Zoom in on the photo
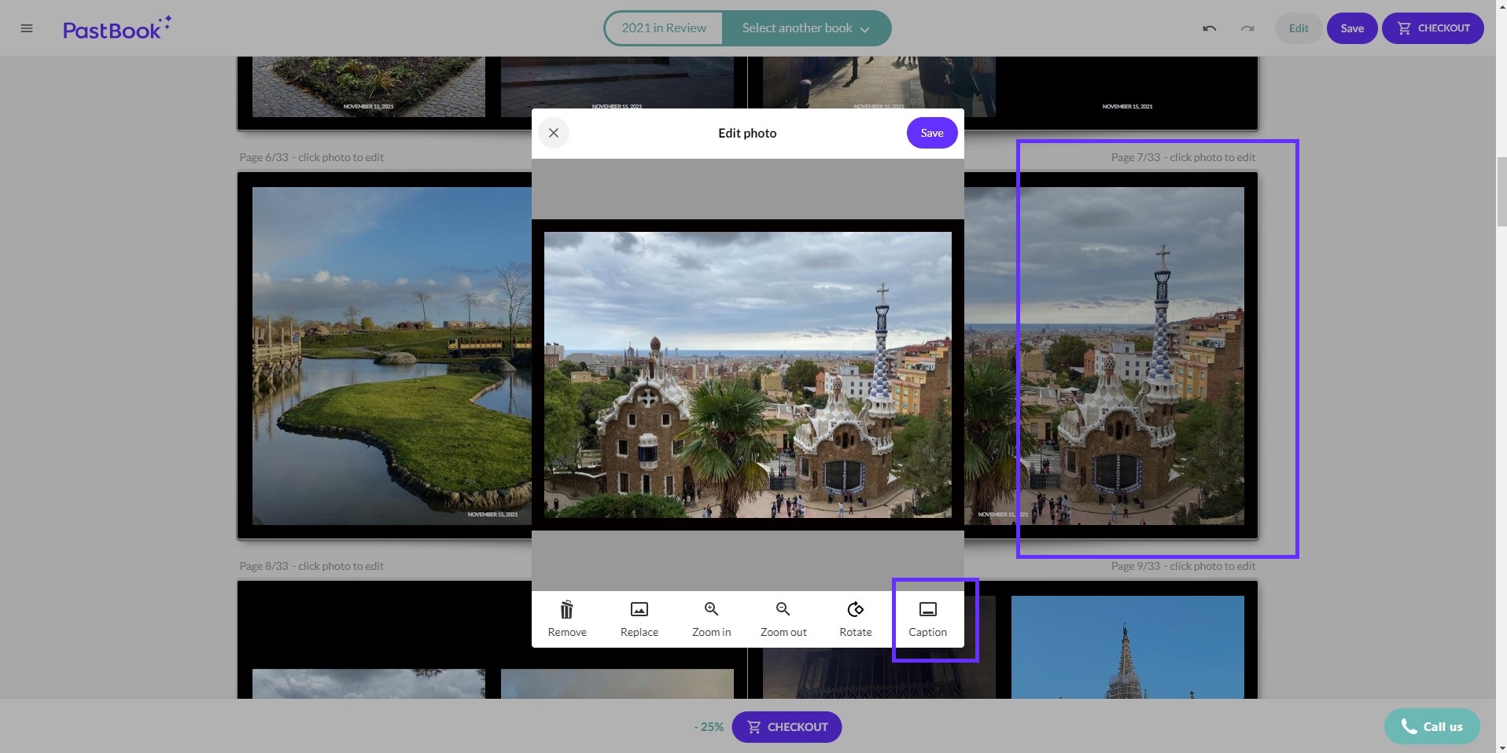This screenshot has height=753, width=1507. (711, 619)
